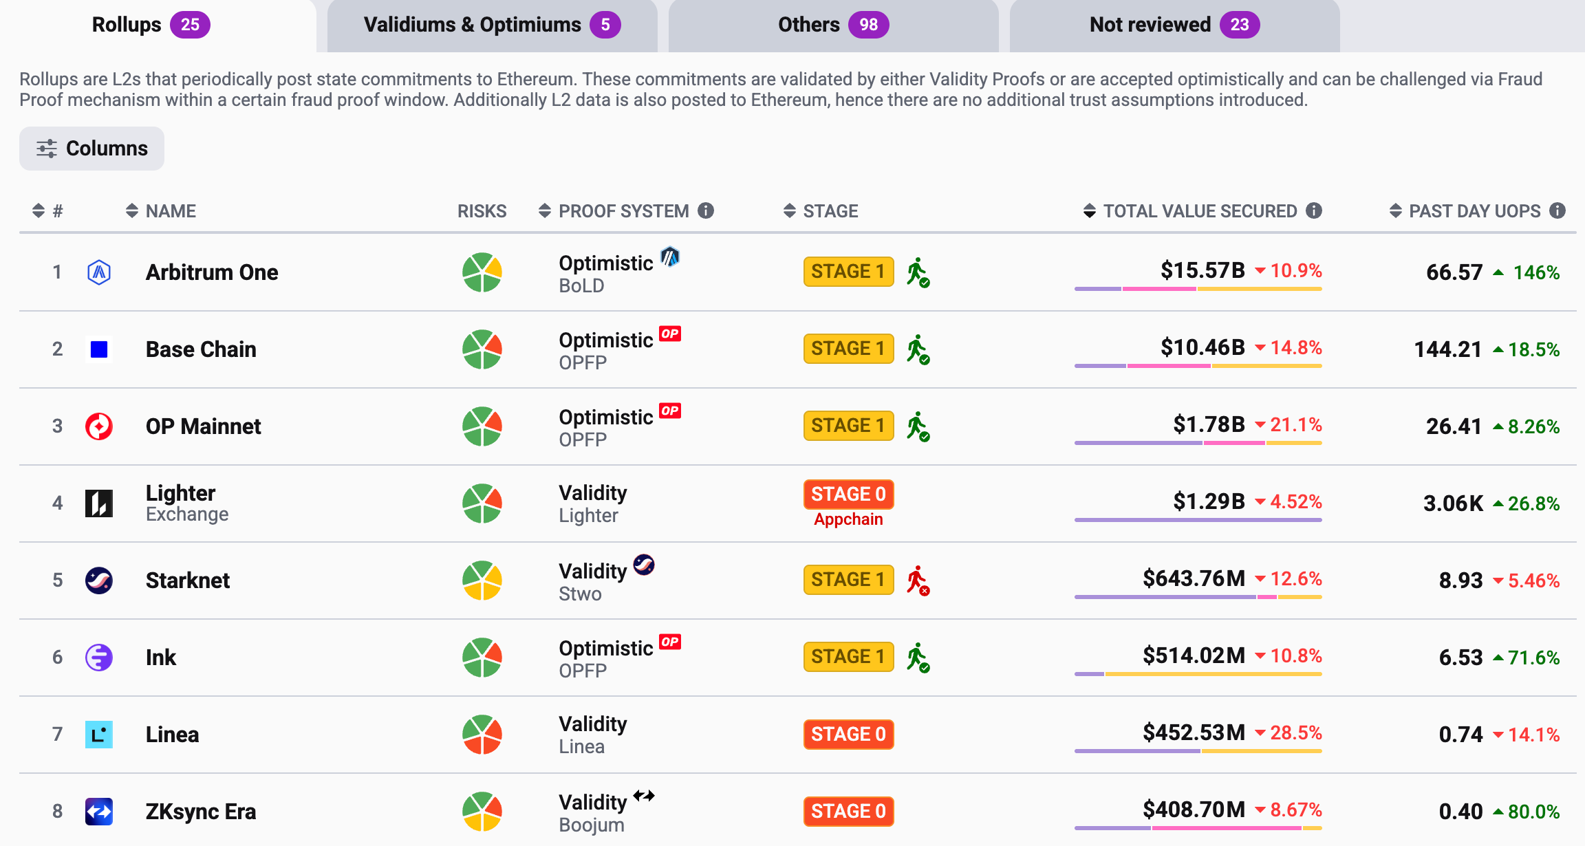This screenshot has width=1585, height=846.
Task: Click the ZKsync Era logo icon
Action: [99, 812]
